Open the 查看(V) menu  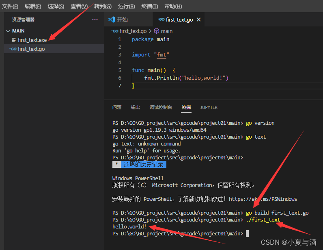[79, 6]
